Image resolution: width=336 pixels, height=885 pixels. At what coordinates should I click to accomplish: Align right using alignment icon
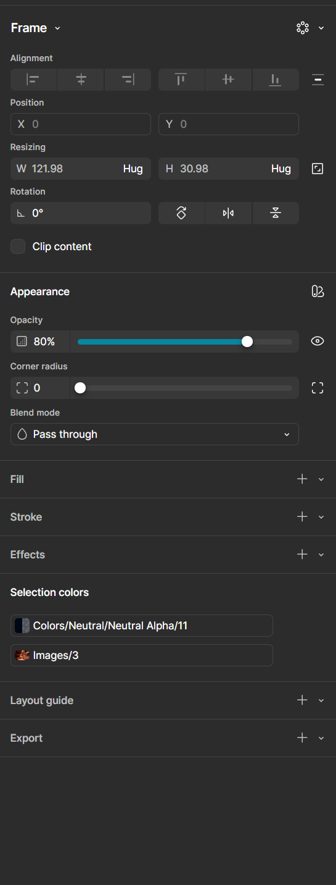(x=128, y=80)
